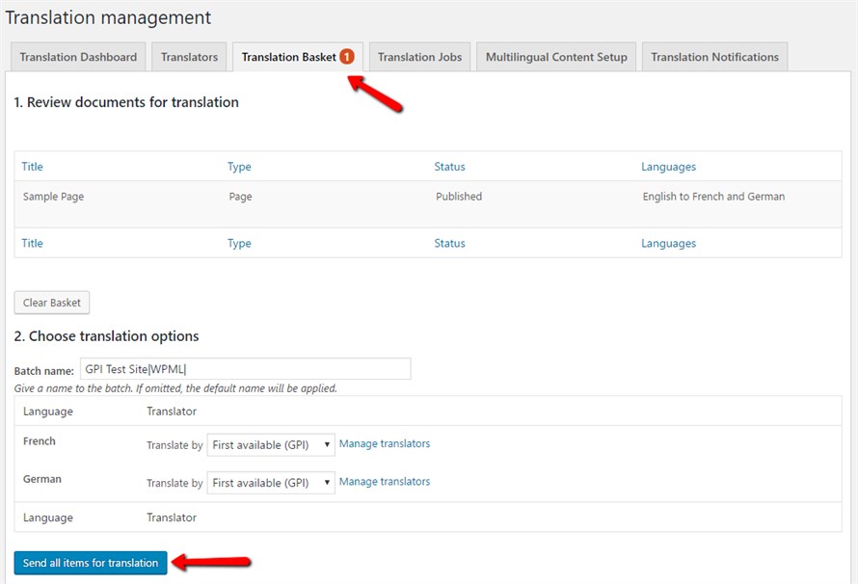Screen dimensions: 858x584
Task: Sort documents by the Status column
Action: [449, 166]
